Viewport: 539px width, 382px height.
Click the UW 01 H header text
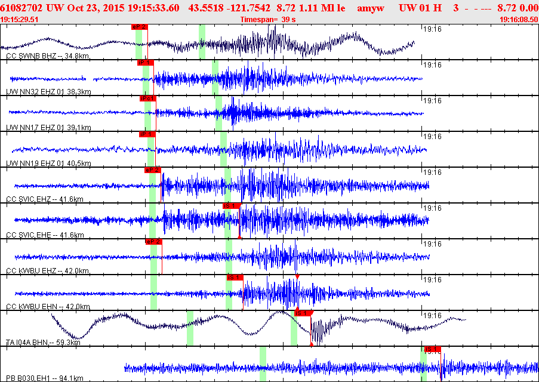point(420,8)
